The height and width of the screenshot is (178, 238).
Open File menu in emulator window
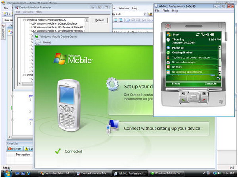point(157,11)
